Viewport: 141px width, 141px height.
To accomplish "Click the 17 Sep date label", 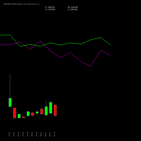I will (9, 134).
